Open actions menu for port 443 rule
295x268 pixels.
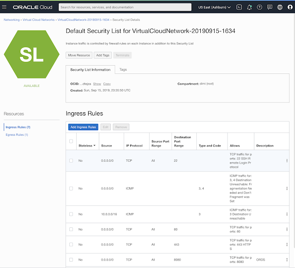pyautogui.click(x=287, y=244)
